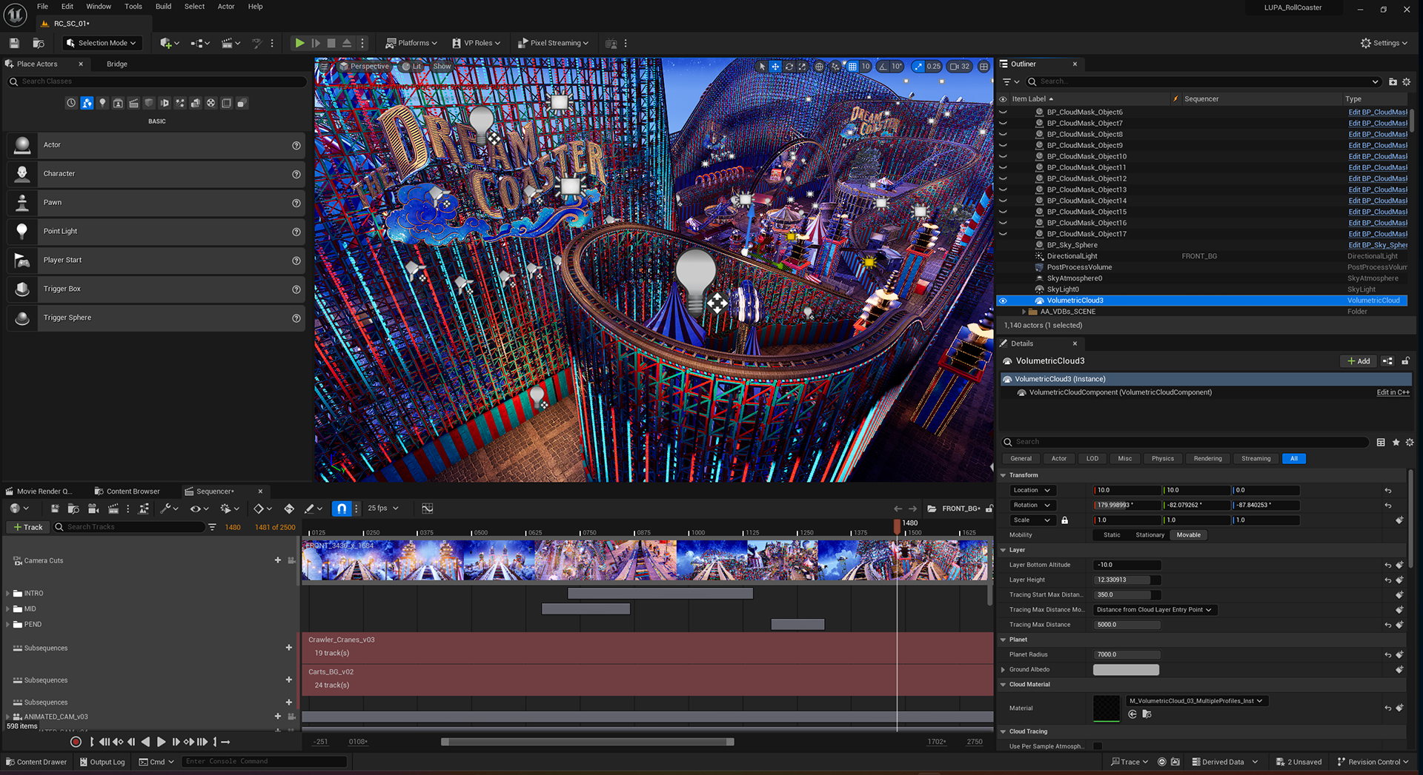The height and width of the screenshot is (775, 1423).
Task: Click the Skip/Step frame toolbar icon
Action: (316, 43)
